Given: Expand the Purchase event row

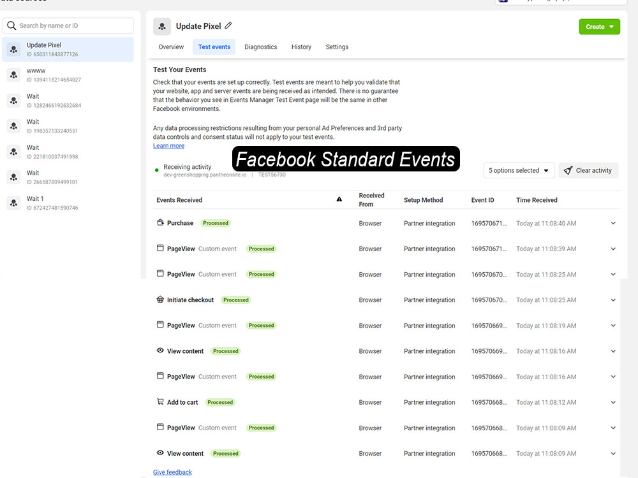Looking at the screenshot, I should tap(613, 223).
